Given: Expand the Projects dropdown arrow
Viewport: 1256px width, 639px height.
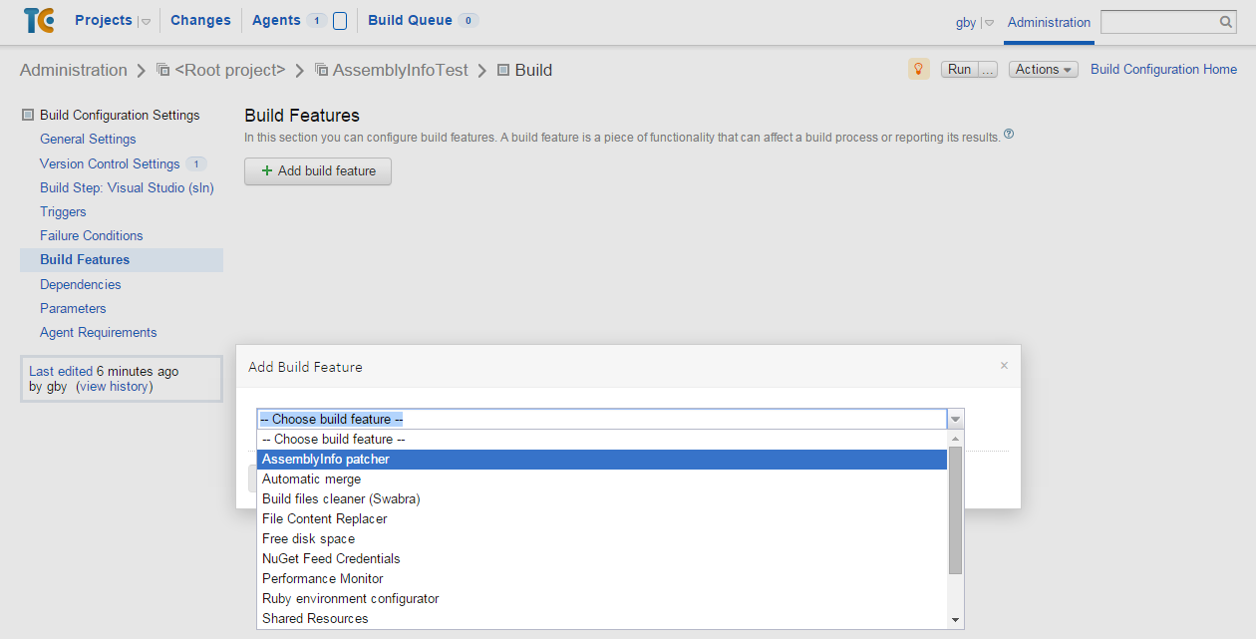Looking at the screenshot, I should (x=145, y=22).
